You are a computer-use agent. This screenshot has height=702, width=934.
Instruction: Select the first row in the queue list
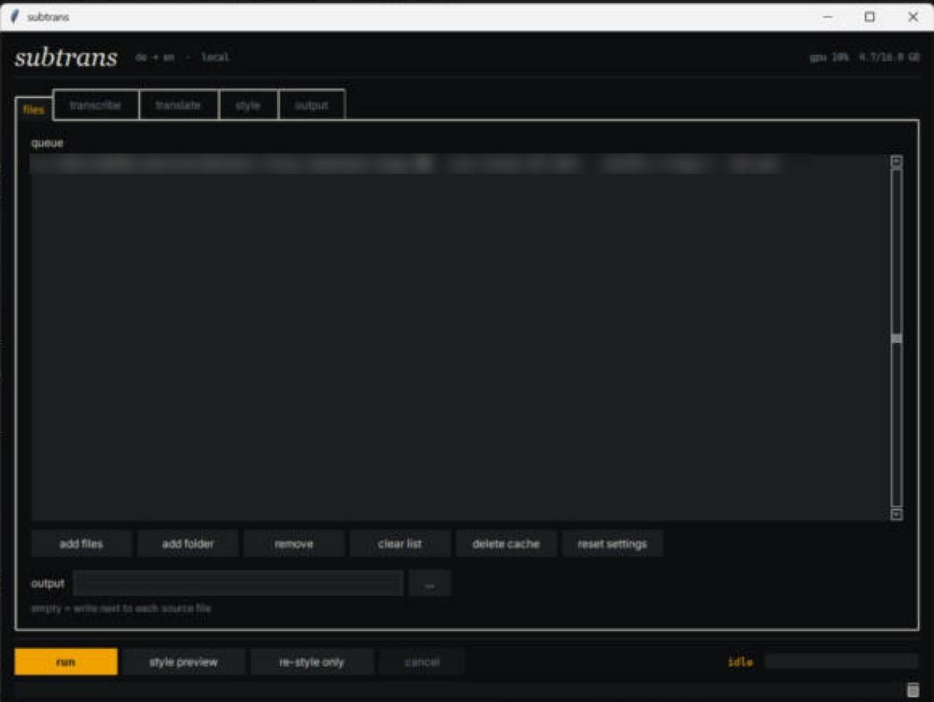coord(460,164)
